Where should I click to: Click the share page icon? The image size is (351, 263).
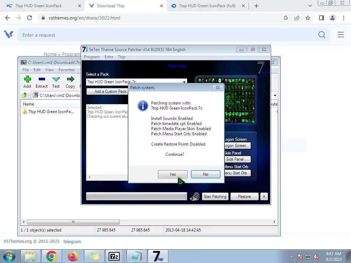297,18
